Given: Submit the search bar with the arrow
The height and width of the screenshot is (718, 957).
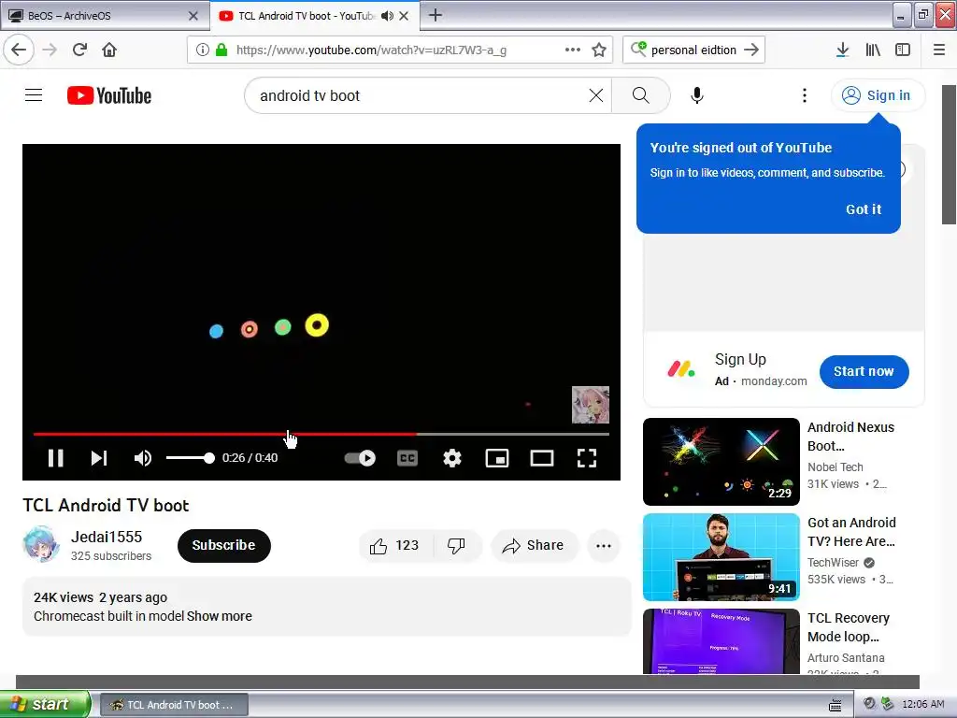Looking at the screenshot, I should coord(752,50).
